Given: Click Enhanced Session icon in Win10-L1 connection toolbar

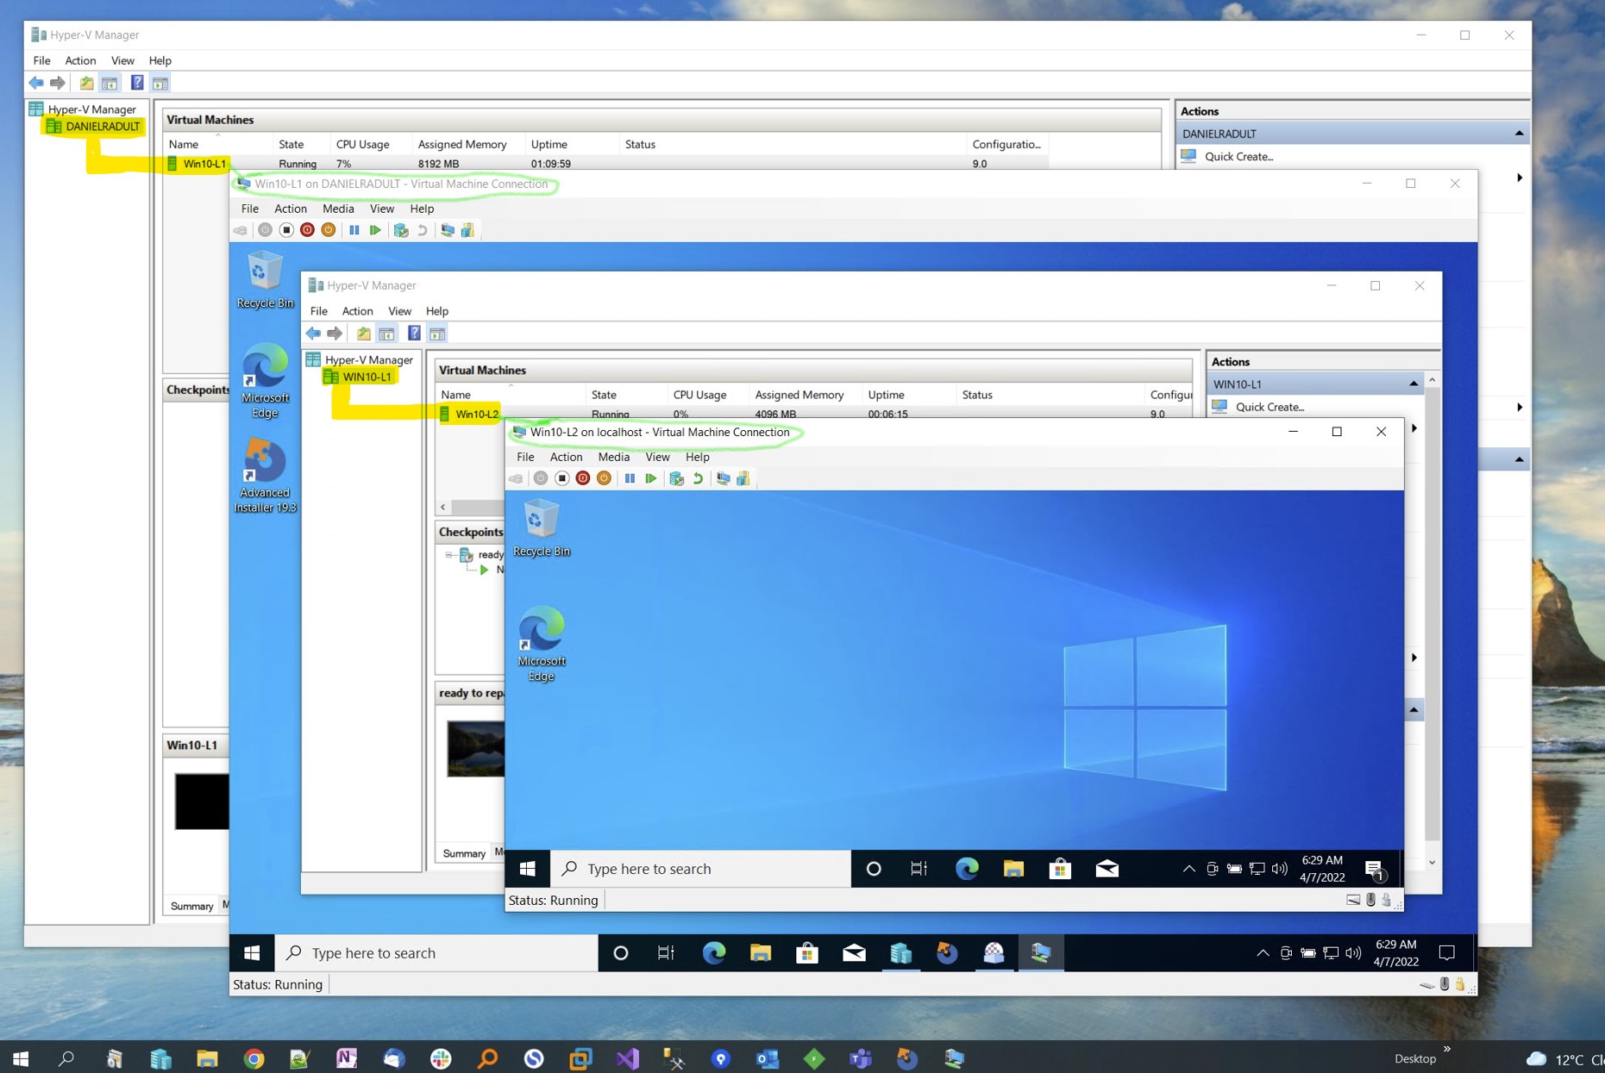Looking at the screenshot, I should coord(448,230).
